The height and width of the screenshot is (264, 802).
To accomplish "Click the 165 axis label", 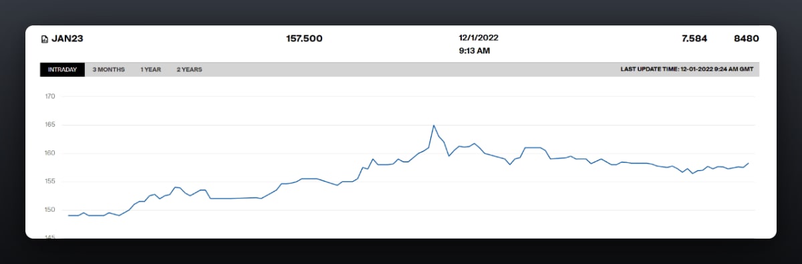I will click(49, 125).
